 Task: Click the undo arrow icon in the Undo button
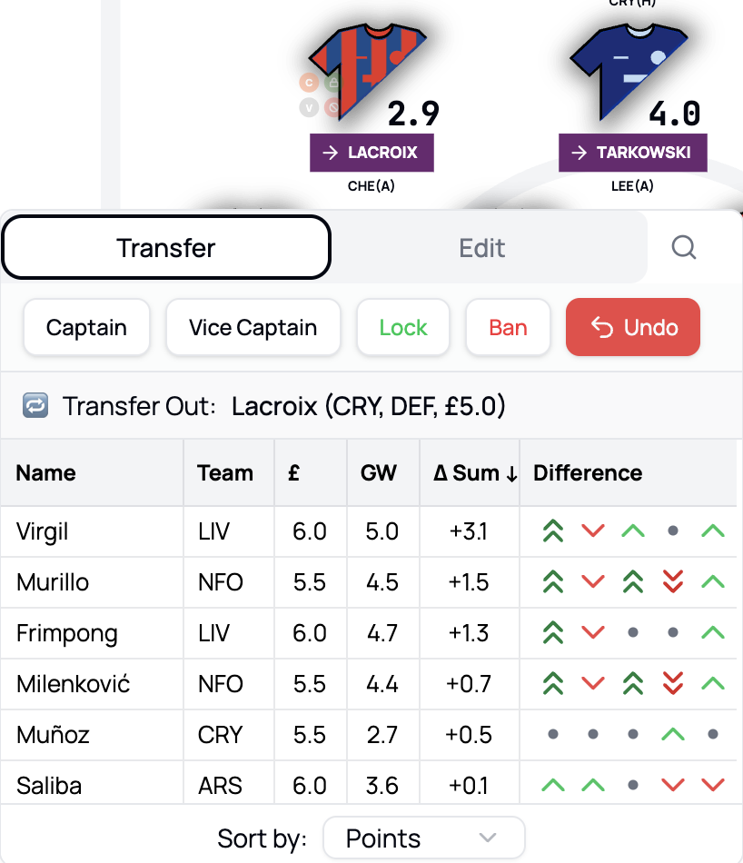(603, 327)
